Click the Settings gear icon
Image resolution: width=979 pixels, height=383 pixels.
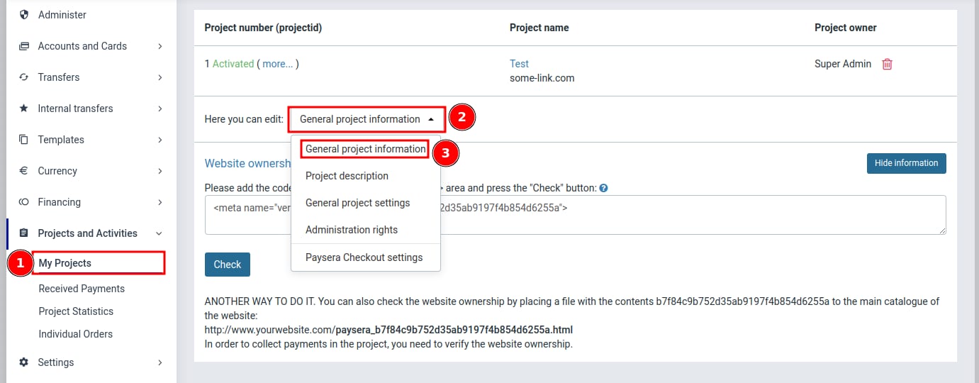(24, 362)
